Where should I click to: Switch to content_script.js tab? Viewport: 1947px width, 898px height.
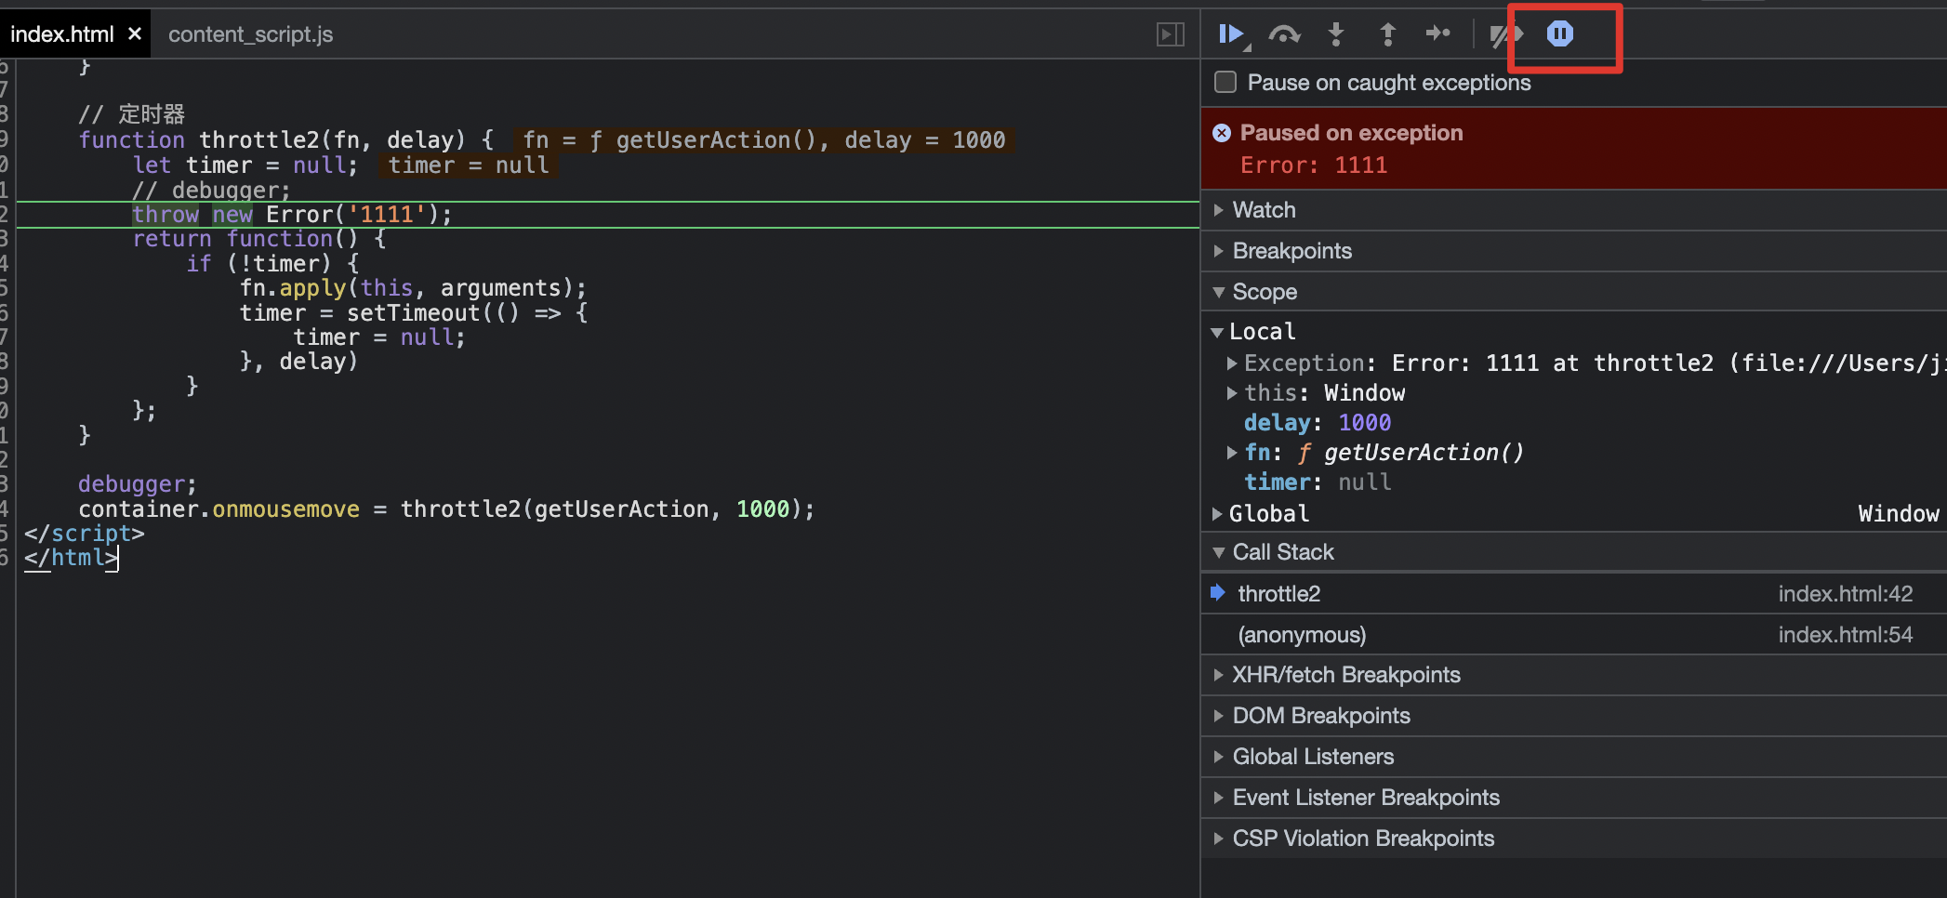(250, 34)
